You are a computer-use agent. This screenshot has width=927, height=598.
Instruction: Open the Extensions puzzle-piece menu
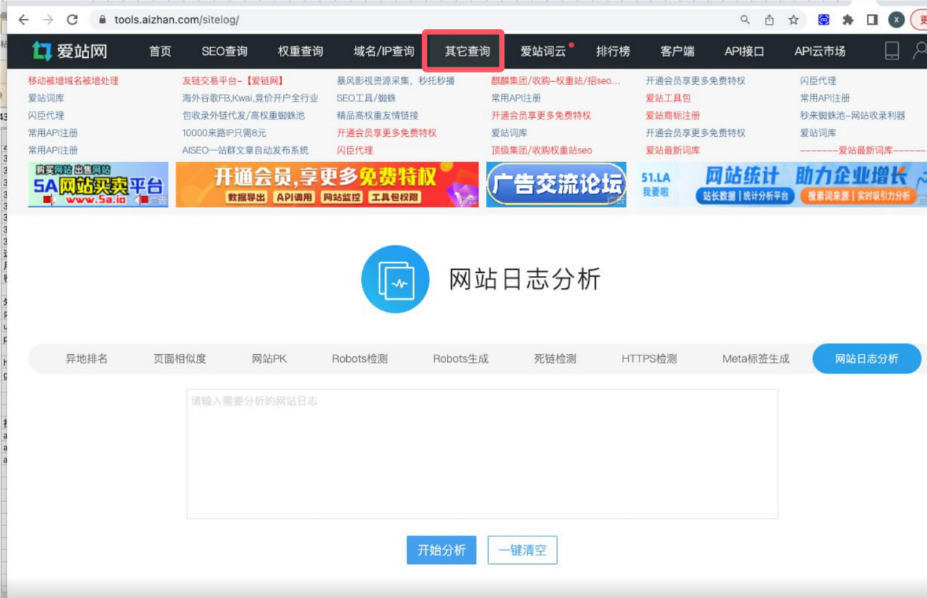tap(848, 20)
